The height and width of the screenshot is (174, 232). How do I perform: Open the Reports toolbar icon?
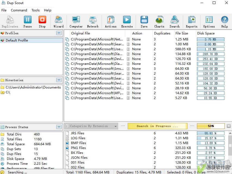coord(192,22)
